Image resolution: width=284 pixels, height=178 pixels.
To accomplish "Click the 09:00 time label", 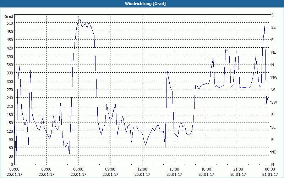I will pos(110,169).
